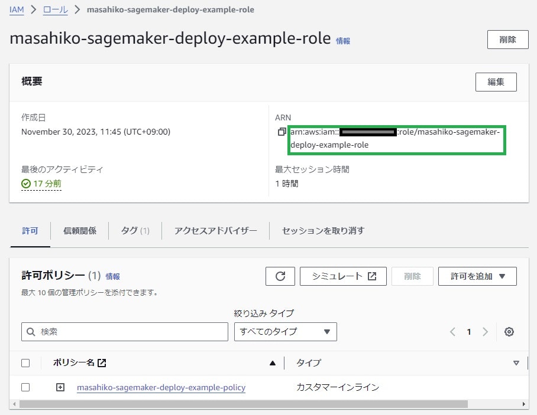This screenshot has height=415, width=537.
Task: Click the 1 時間 max session value
Action: point(287,184)
